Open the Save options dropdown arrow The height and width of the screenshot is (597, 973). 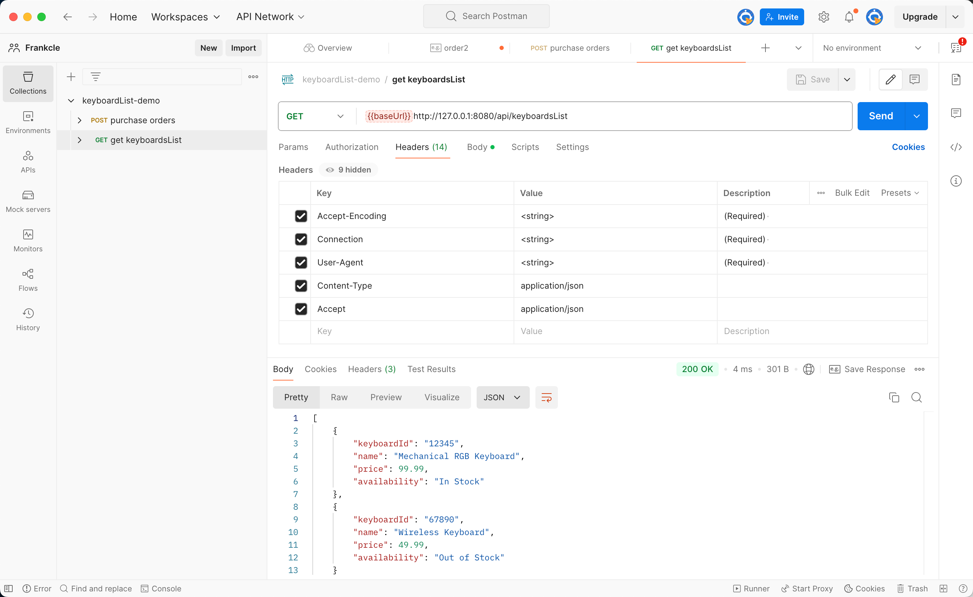click(847, 80)
